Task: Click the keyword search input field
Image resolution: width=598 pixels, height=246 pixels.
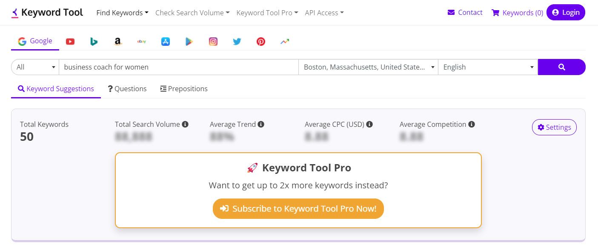Action: click(x=179, y=67)
